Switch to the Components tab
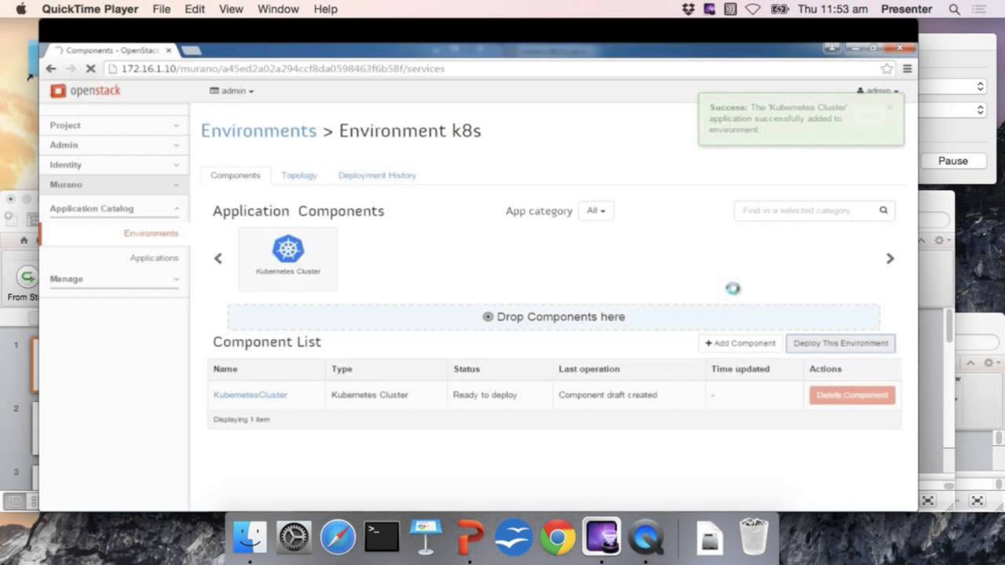Image resolution: width=1005 pixels, height=565 pixels. pos(236,176)
